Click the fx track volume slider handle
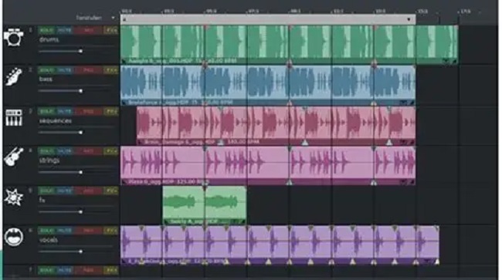Screen dimensions: 502x280 tap(80, 211)
